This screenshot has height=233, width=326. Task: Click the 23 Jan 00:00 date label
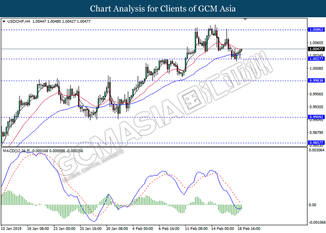(x=64, y=229)
